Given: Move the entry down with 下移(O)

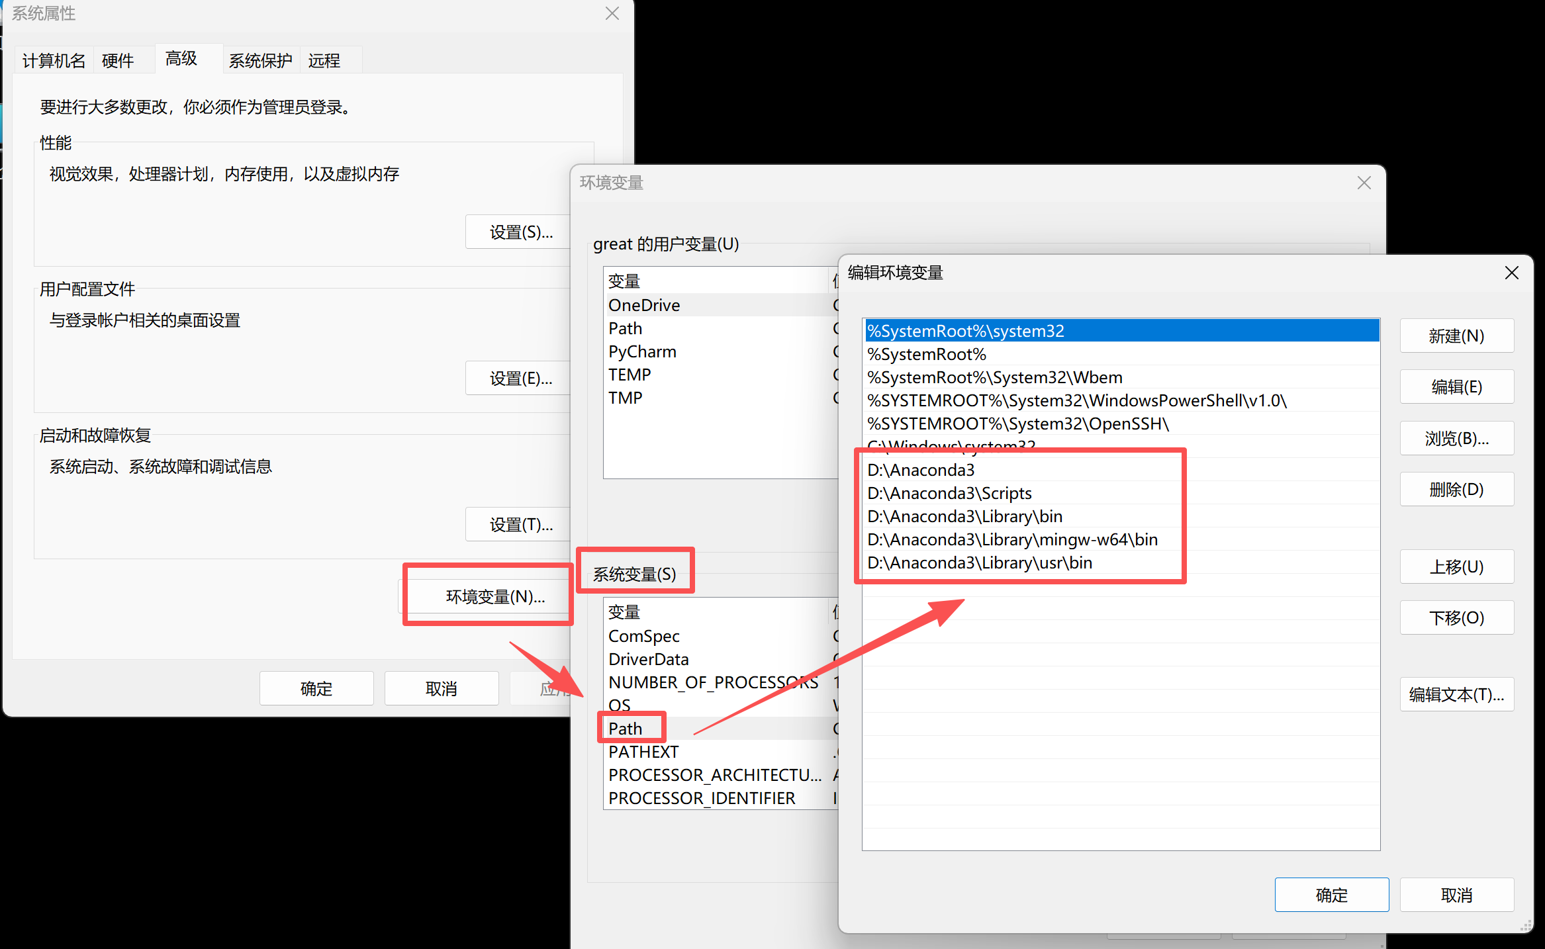Looking at the screenshot, I should (1456, 618).
